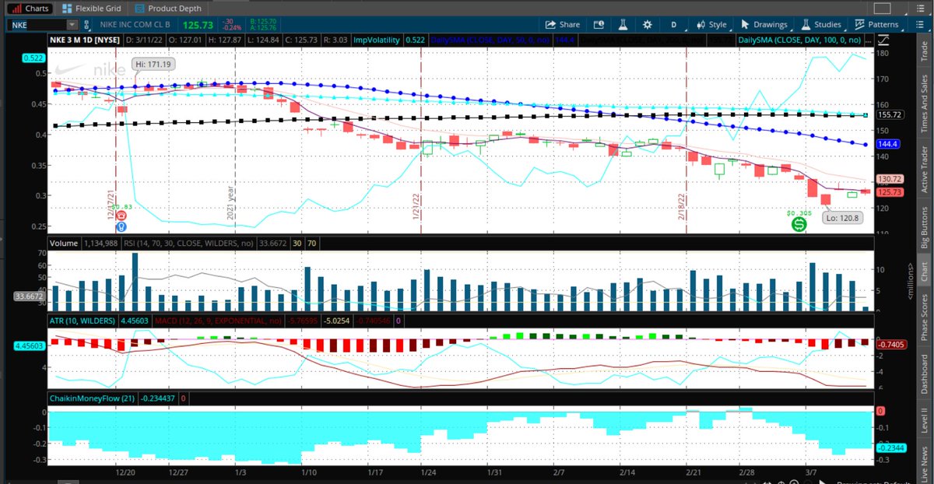Open the Studies beaker icon
Image resolution: width=934 pixels, height=484 pixels.
(805, 24)
